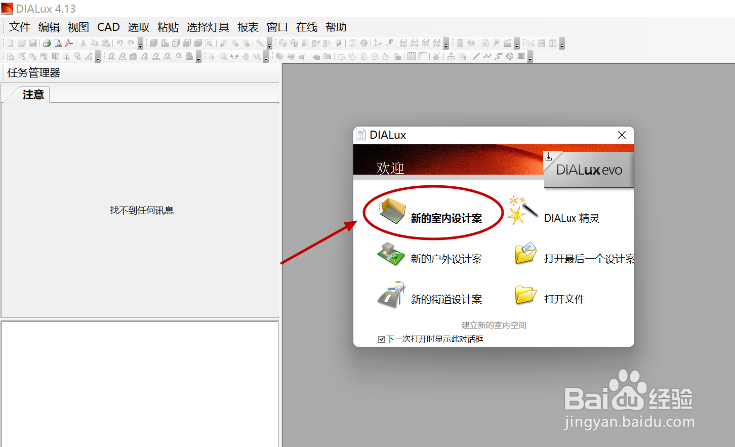The width and height of the screenshot is (735, 447).
Task: Select the solid 3D cube view icon
Action: pos(153,43)
